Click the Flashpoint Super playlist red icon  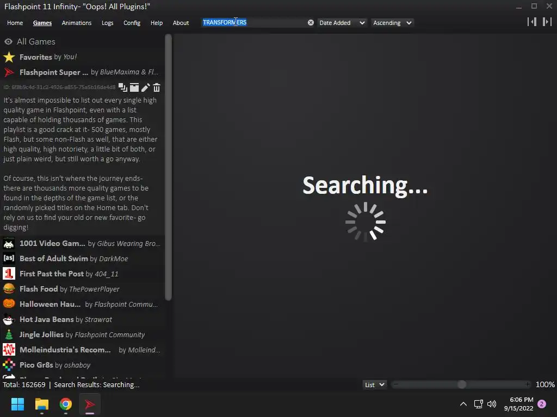9,72
